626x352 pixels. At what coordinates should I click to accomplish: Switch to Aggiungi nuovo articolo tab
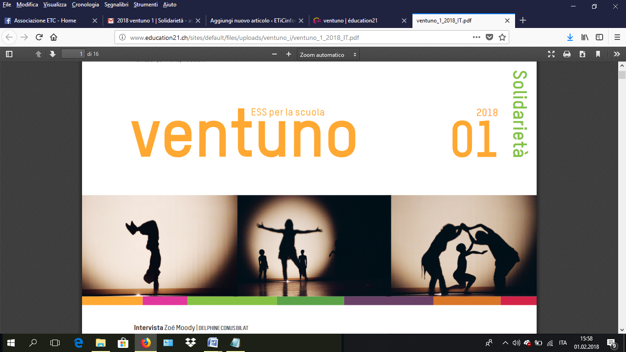pyautogui.click(x=257, y=21)
